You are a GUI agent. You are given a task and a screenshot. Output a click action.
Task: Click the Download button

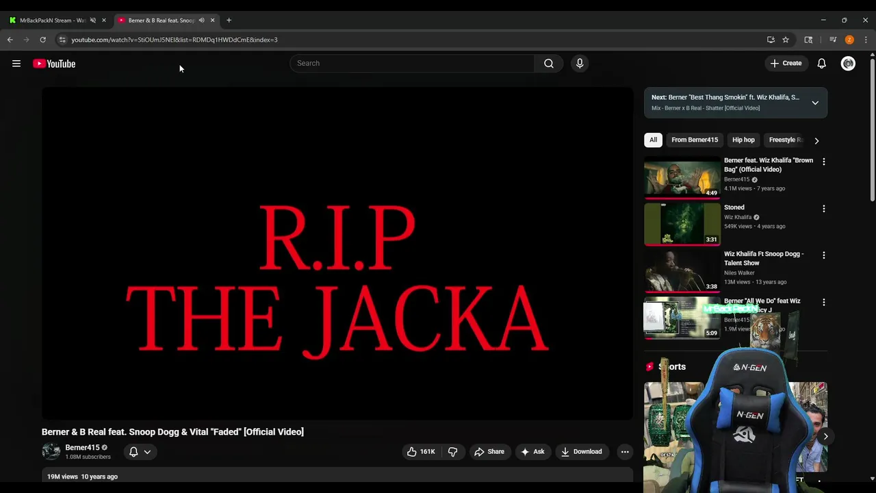point(581,452)
